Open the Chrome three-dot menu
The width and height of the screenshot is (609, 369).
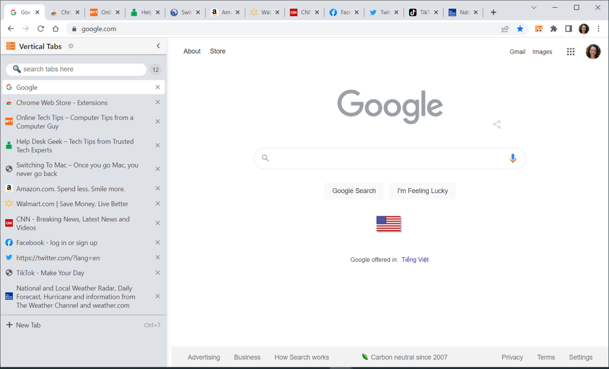coord(598,29)
